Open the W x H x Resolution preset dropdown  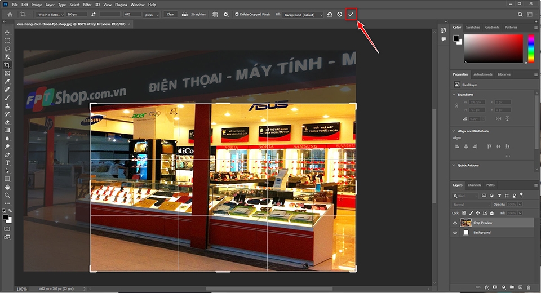pyautogui.click(x=50, y=15)
